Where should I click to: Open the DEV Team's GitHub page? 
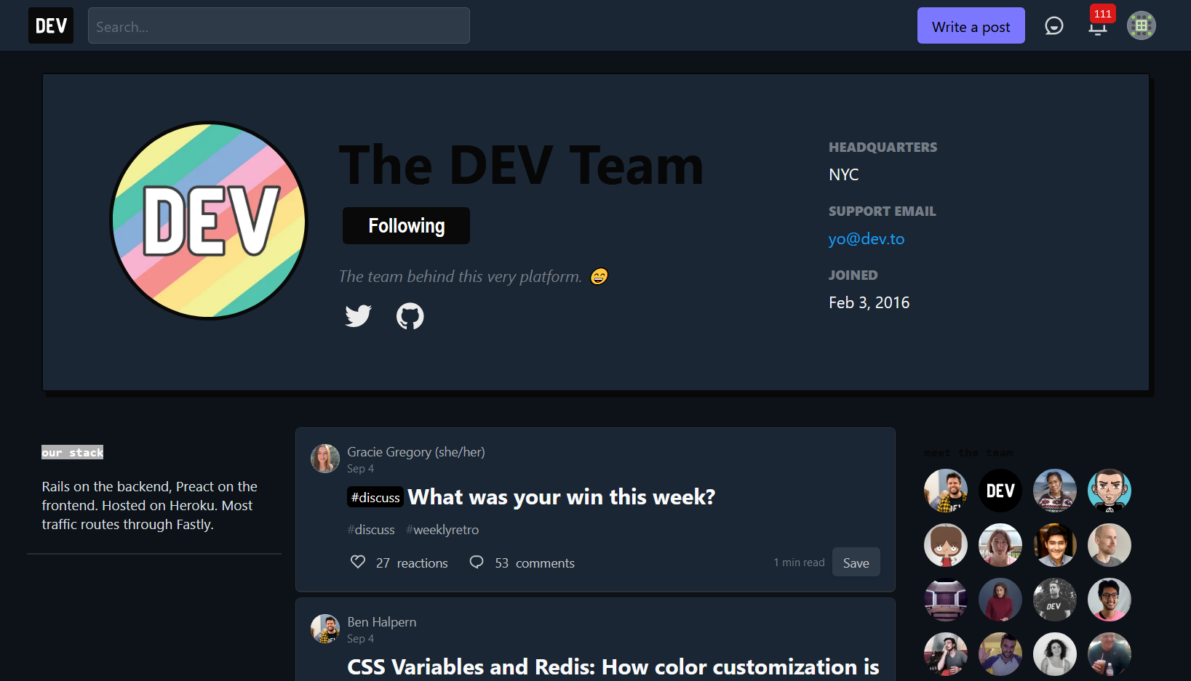point(410,316)
